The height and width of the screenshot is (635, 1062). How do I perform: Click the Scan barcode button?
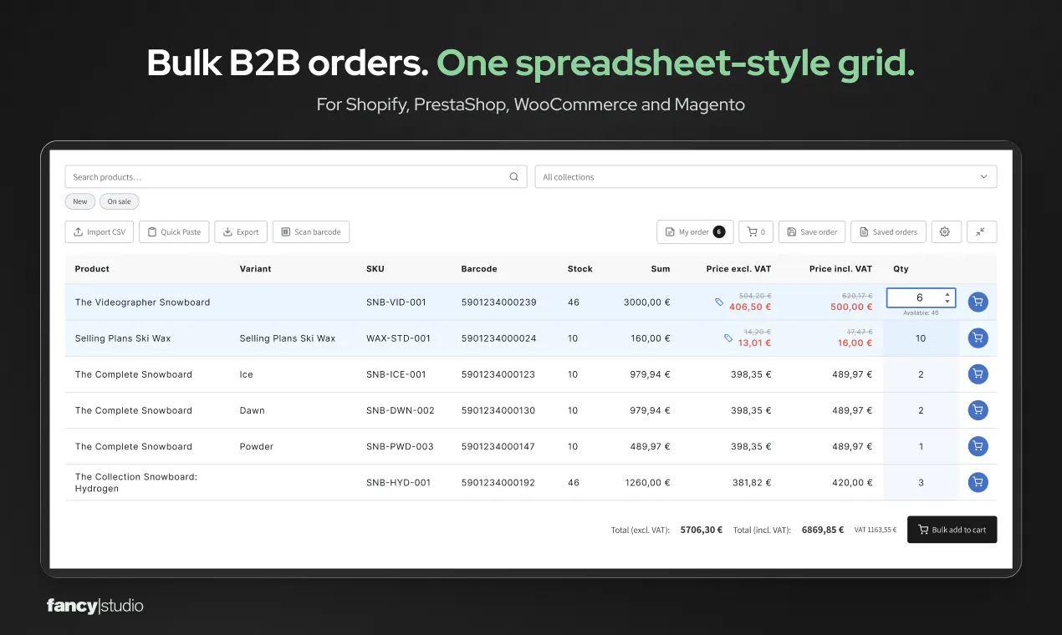(x=311, y=232)
